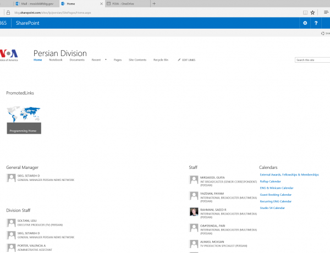Open Recurring ENG Calendar link
The image size is (330, 253).
[x=276, y=201]
